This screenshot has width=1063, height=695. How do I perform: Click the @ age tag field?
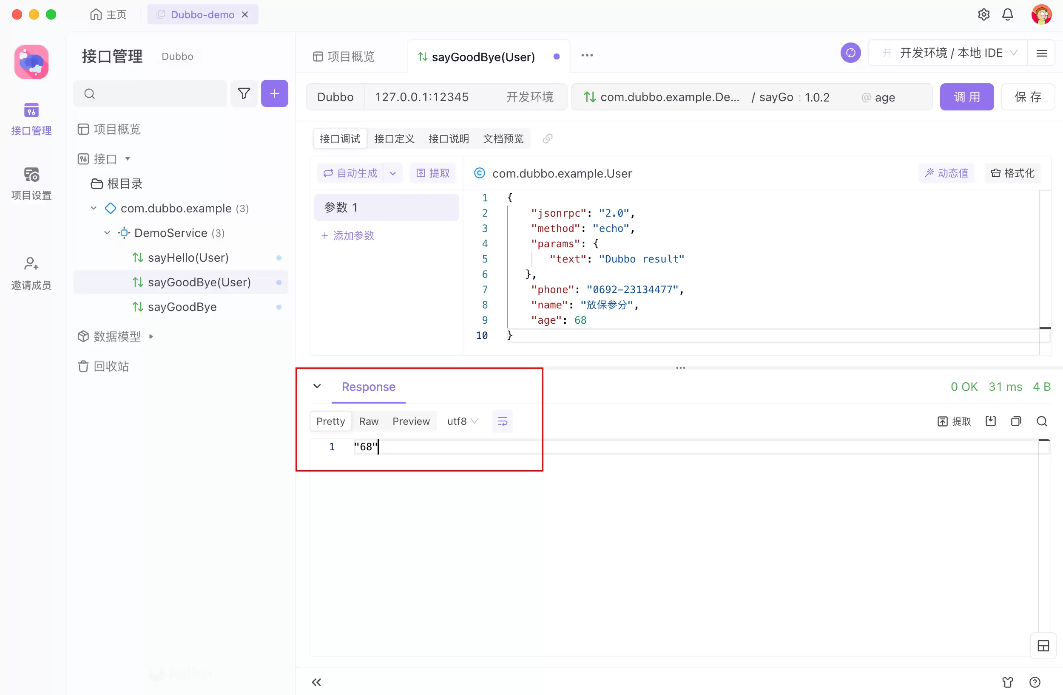(x=878, y=97)
